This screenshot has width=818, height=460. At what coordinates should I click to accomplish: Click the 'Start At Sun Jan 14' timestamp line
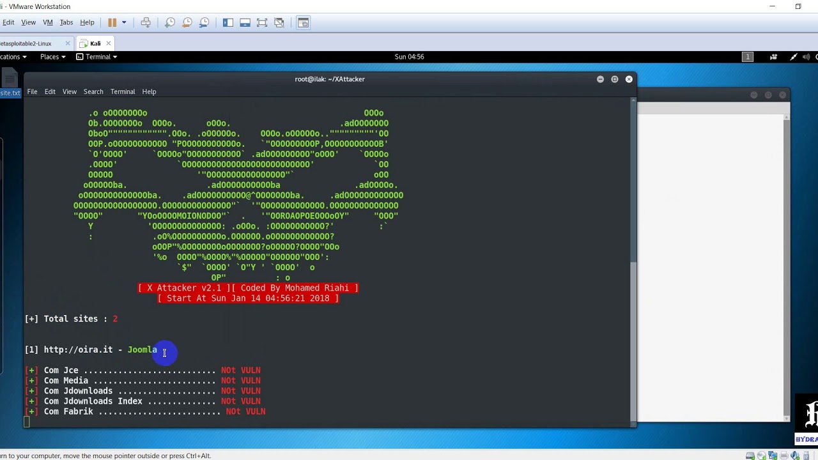tap(248, 298)
